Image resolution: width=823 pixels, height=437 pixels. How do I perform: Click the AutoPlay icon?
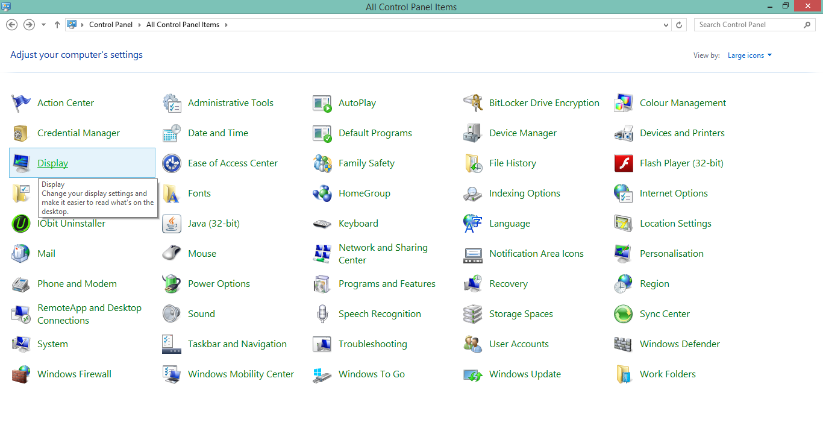[322, 103]
